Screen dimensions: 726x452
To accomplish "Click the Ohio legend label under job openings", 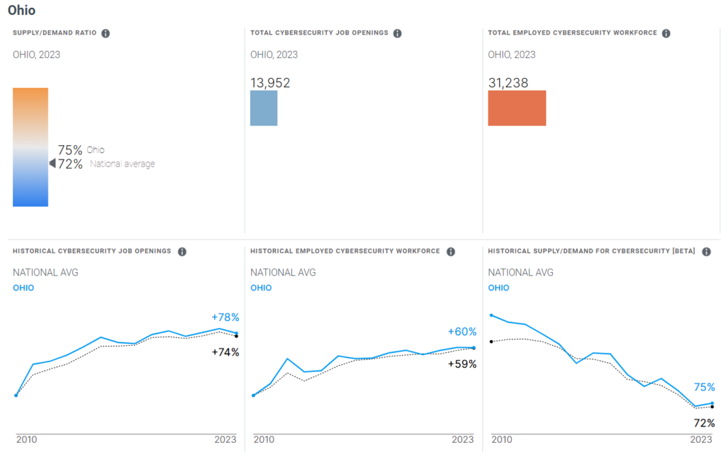I will click(x=23, y=288).
